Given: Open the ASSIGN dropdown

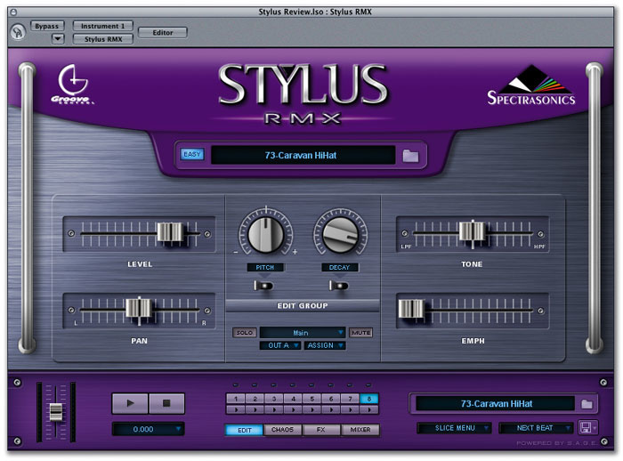Looking at the screenshot, I should click(325, 345).
